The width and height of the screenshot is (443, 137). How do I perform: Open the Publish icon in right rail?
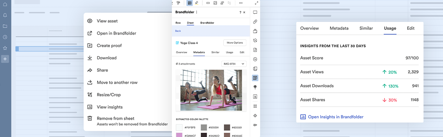[255, 50]
